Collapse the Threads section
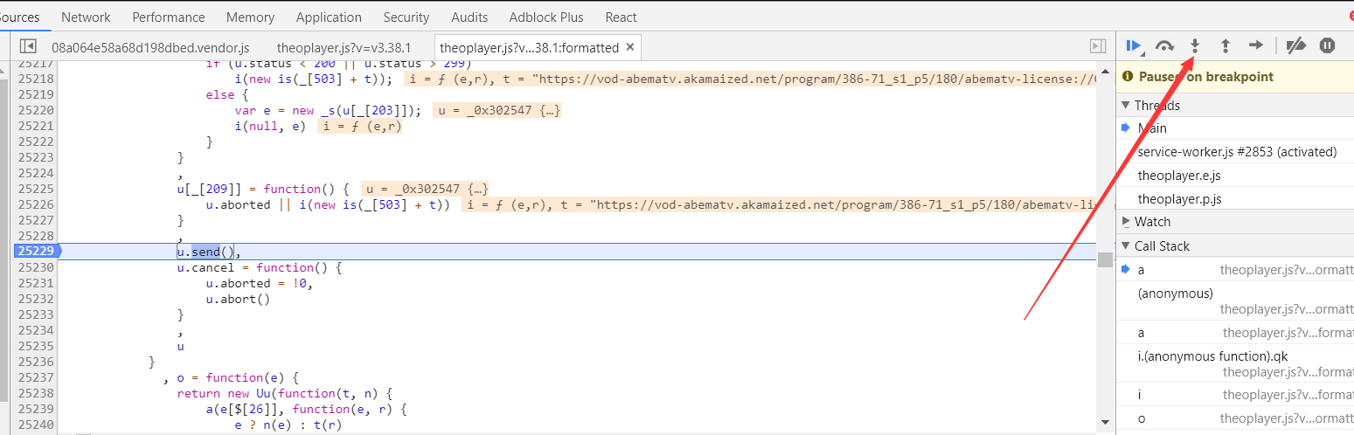This screenshot has height=435, width=1354. click(x=1126, y=105)
